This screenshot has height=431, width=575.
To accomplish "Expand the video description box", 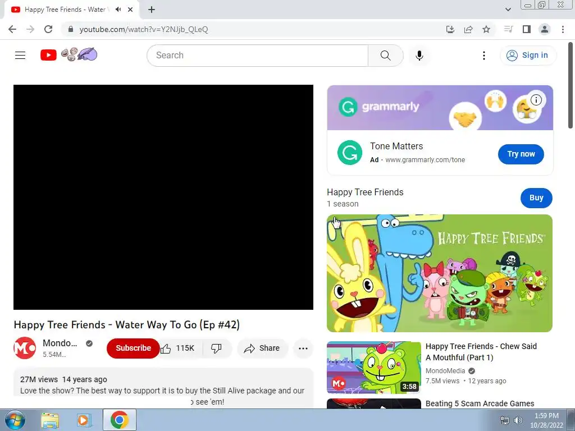I will coord(163,388).
